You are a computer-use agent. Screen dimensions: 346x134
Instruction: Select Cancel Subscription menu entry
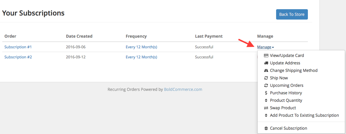point(289,128)
